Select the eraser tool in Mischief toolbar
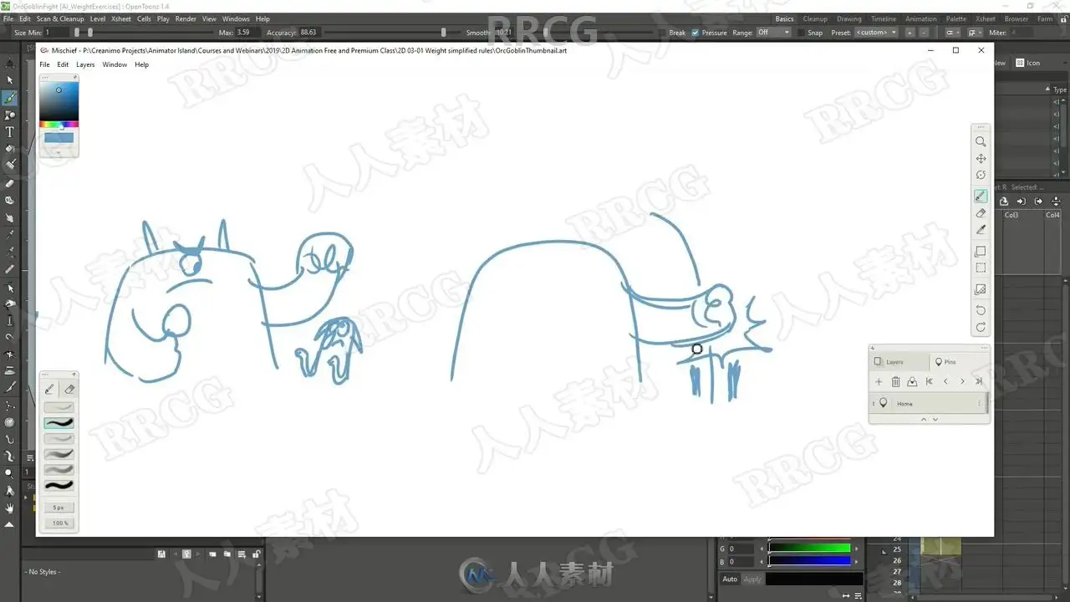1070x602 pixels. 981,213
